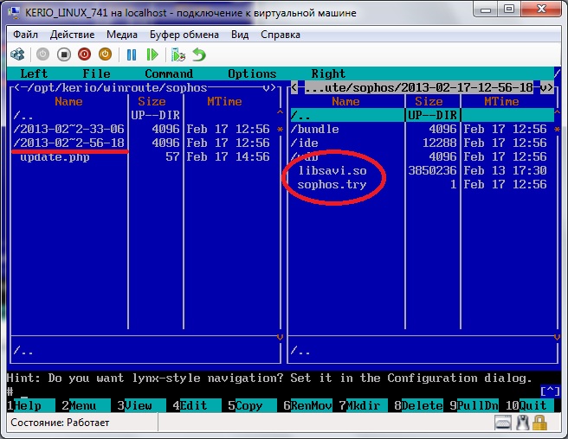This screenshot has height=439, width=568.
Task: Toggle sort by Name in the left panel
Action: (68, 101)
